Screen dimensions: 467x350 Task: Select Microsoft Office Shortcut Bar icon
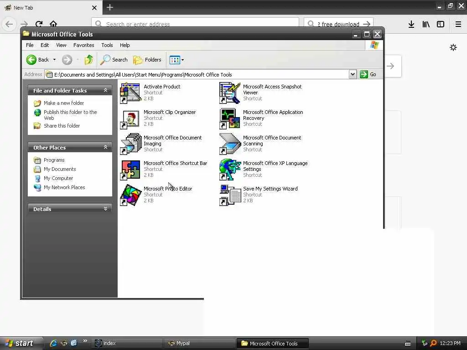tap(130, 170)
